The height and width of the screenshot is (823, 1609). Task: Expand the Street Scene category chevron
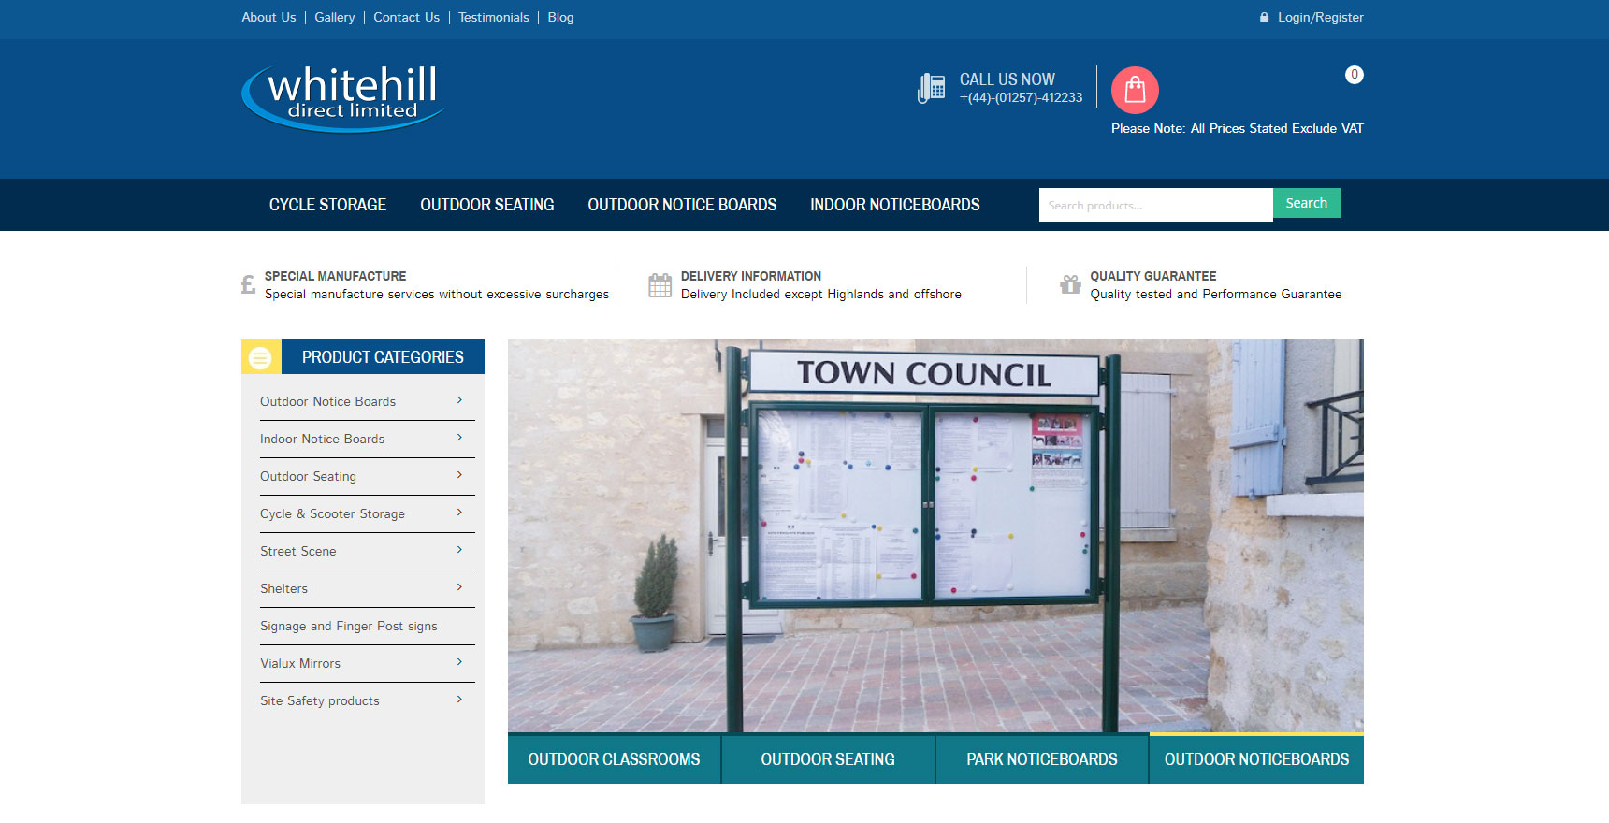tap(459, 550)
